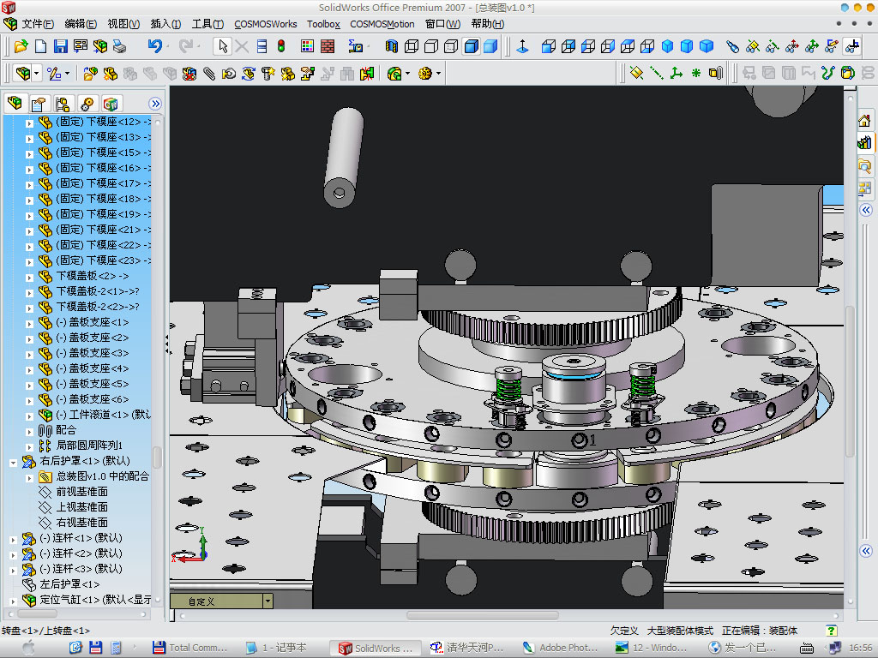The width and height of the screenshot is (878, 658).
Task: Open the PropertyManager tab
Action: click(x=38, y=104)
